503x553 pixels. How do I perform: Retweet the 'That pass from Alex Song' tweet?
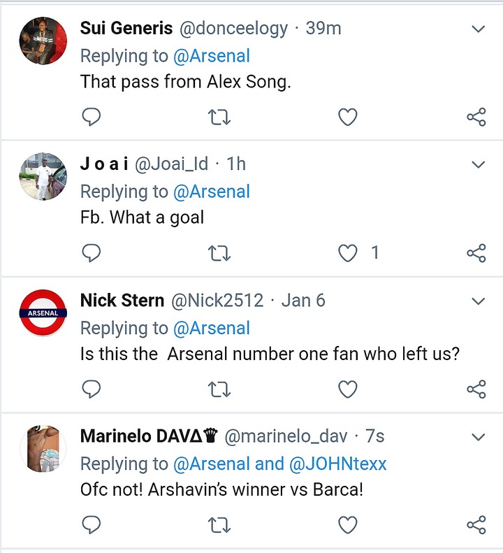(219, 117)
